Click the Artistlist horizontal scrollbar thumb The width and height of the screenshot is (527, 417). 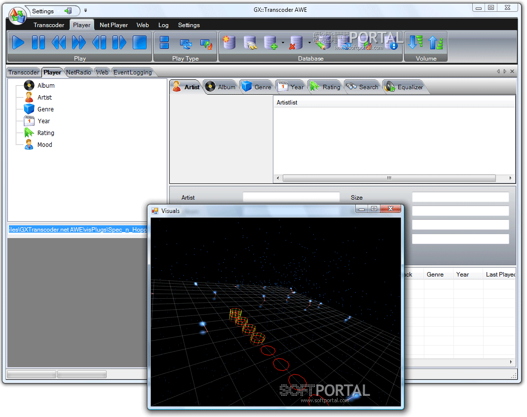[389, 178]
